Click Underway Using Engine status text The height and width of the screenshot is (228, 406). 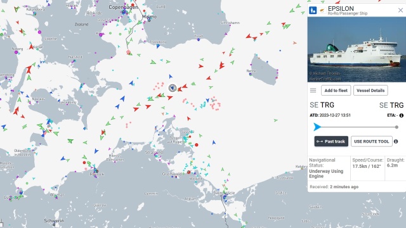(x=326, y=174)
